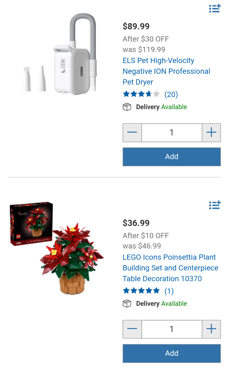Click Add button for the $89.99 pet dryer
This screenshot has width=229, height=369.
[172, 157]
